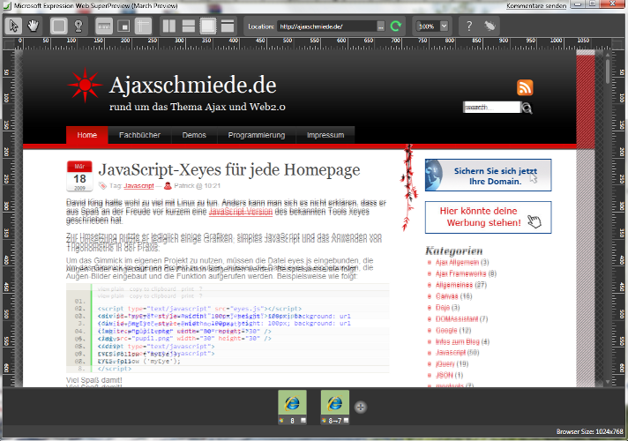Click the vertical scrollbar thumb
Image resolution: width=628 pixels, height=441 pixels.
pyautogui.click(x=608, y=71)
